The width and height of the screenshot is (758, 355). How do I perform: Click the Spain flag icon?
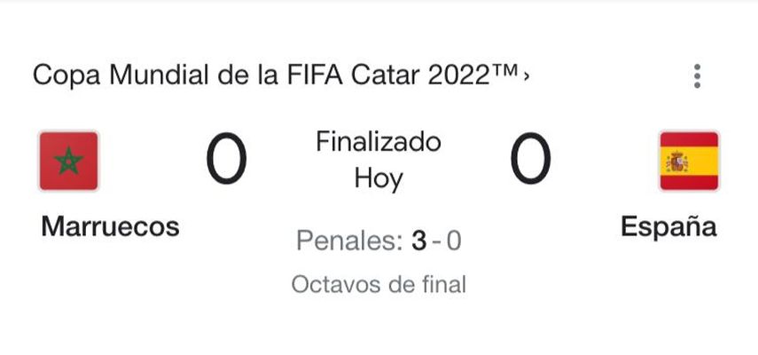click(688, 161)
